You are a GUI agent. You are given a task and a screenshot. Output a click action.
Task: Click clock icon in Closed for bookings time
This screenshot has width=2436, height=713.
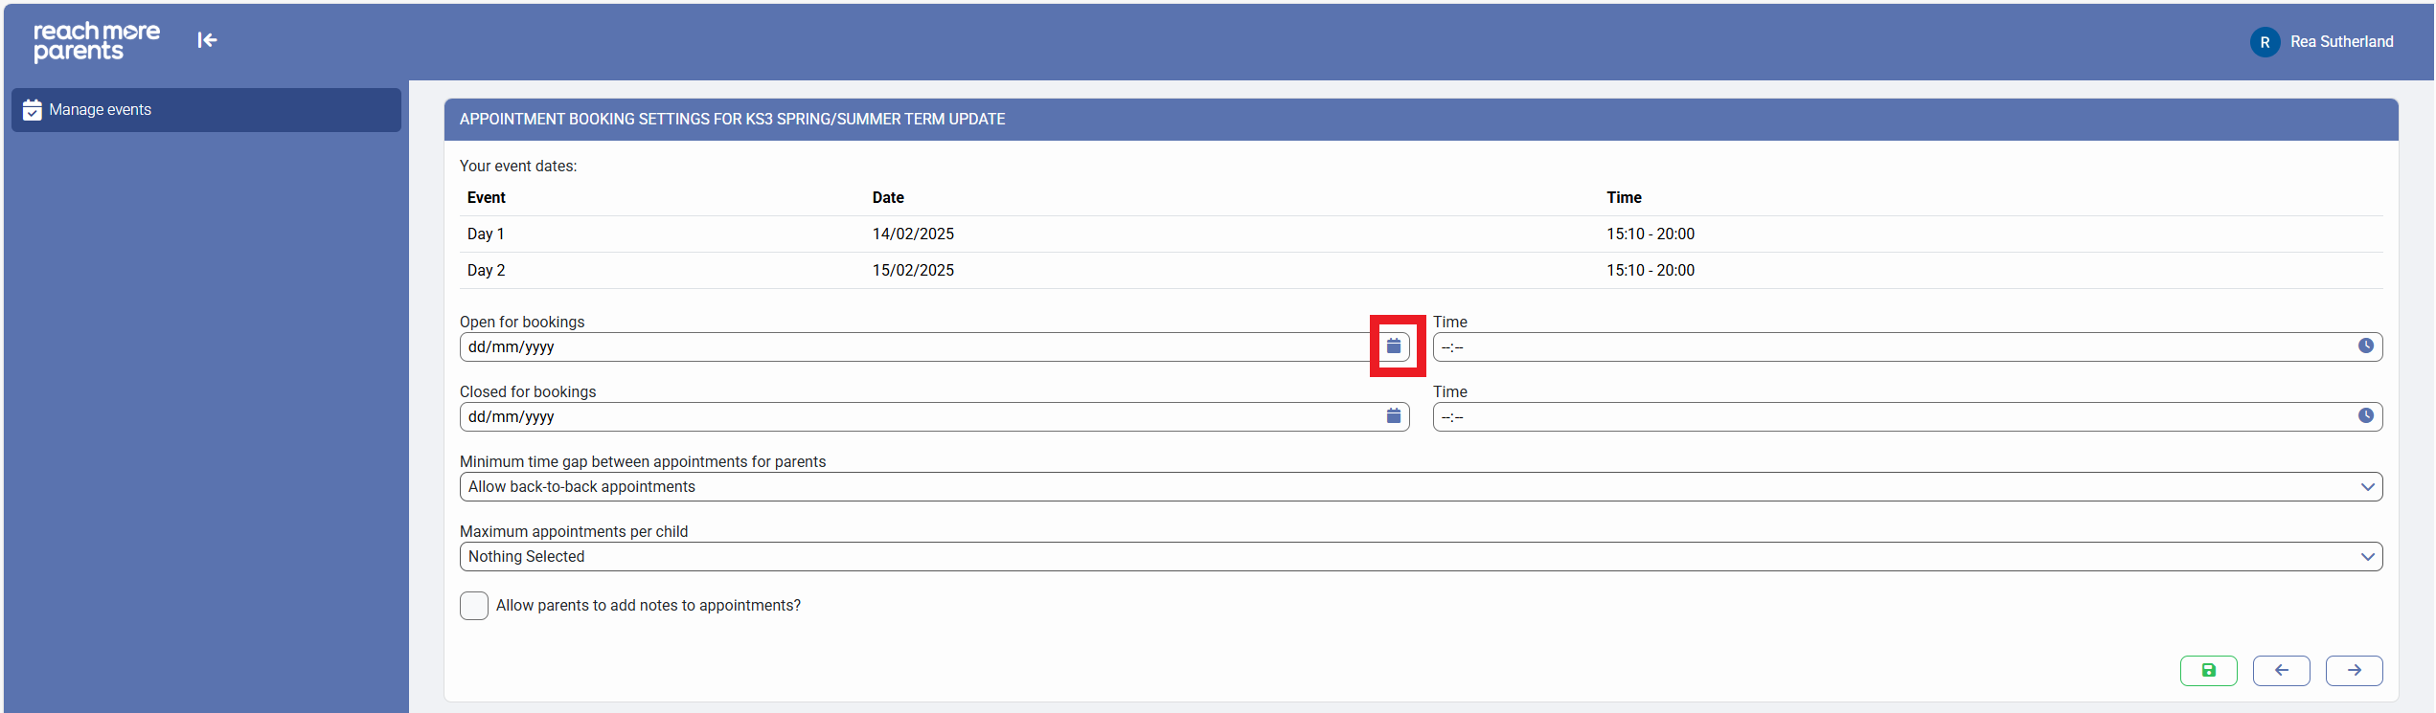pyautogui.click(x=2365, y=416)
